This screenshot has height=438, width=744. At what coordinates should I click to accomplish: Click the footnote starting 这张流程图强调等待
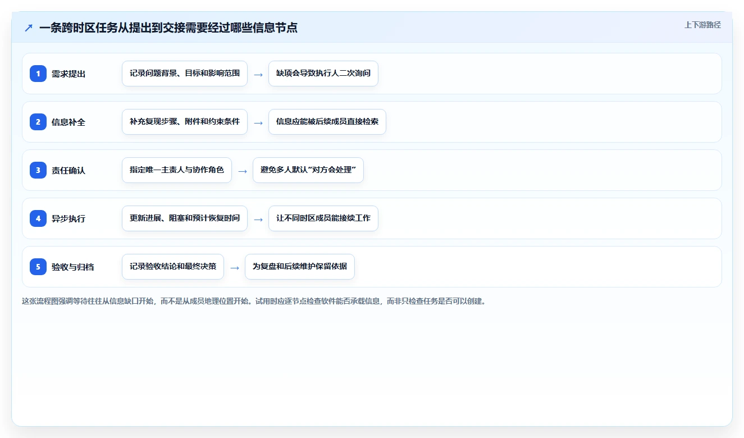254,301
